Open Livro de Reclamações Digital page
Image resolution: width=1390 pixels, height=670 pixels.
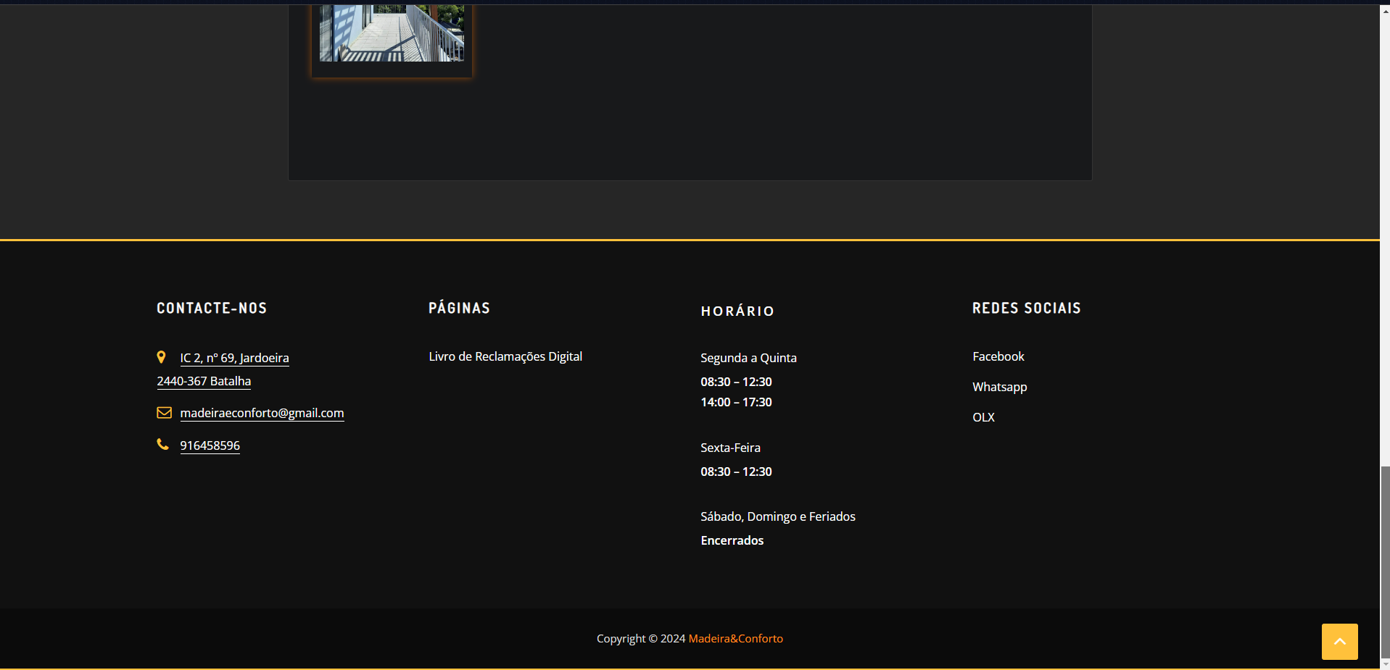[x=505, y=356]
